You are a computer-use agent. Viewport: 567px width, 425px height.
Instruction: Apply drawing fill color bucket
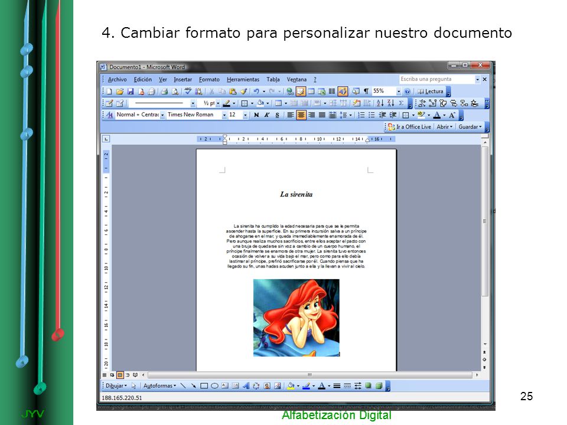(x=291, y=386)
